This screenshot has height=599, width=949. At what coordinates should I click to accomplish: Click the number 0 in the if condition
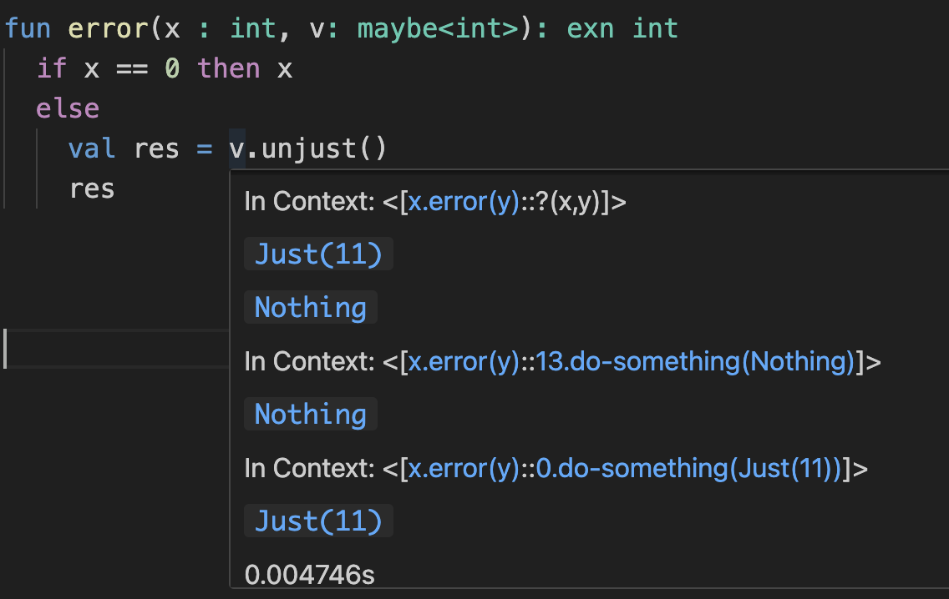pyautogui.click(x=172, y=69)
